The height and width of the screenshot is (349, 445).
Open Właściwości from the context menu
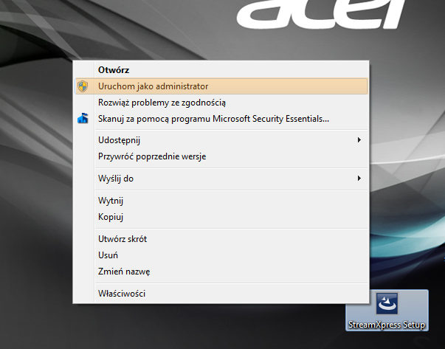[x=221, y=294]
